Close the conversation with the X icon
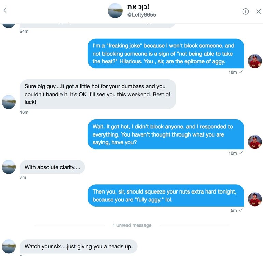The image size is (263, 256). tap(259, 11)
